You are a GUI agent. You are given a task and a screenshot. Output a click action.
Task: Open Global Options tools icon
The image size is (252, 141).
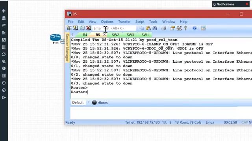coord(179,28)
